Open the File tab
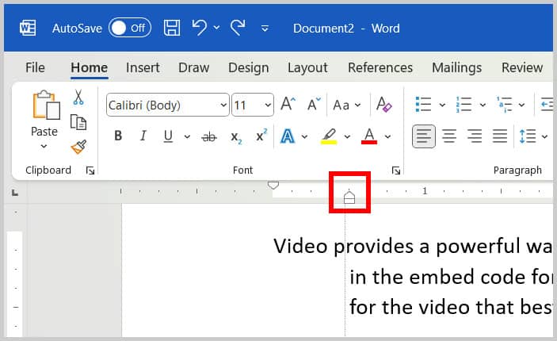The height and width of the screenshot is (341, 557). point(35,67)
